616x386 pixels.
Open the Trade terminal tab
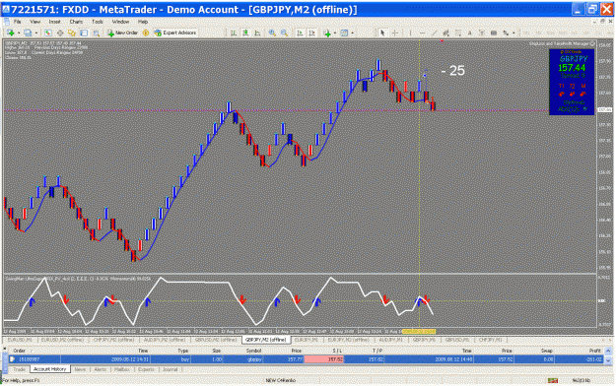click(19, 369)
